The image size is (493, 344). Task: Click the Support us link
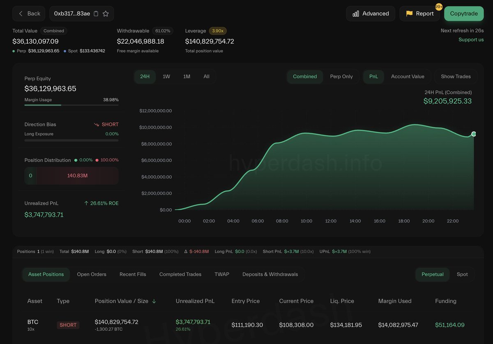[471, 40]
